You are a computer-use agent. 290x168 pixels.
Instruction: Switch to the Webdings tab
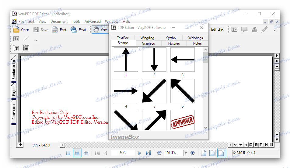[x=195, y=38]
